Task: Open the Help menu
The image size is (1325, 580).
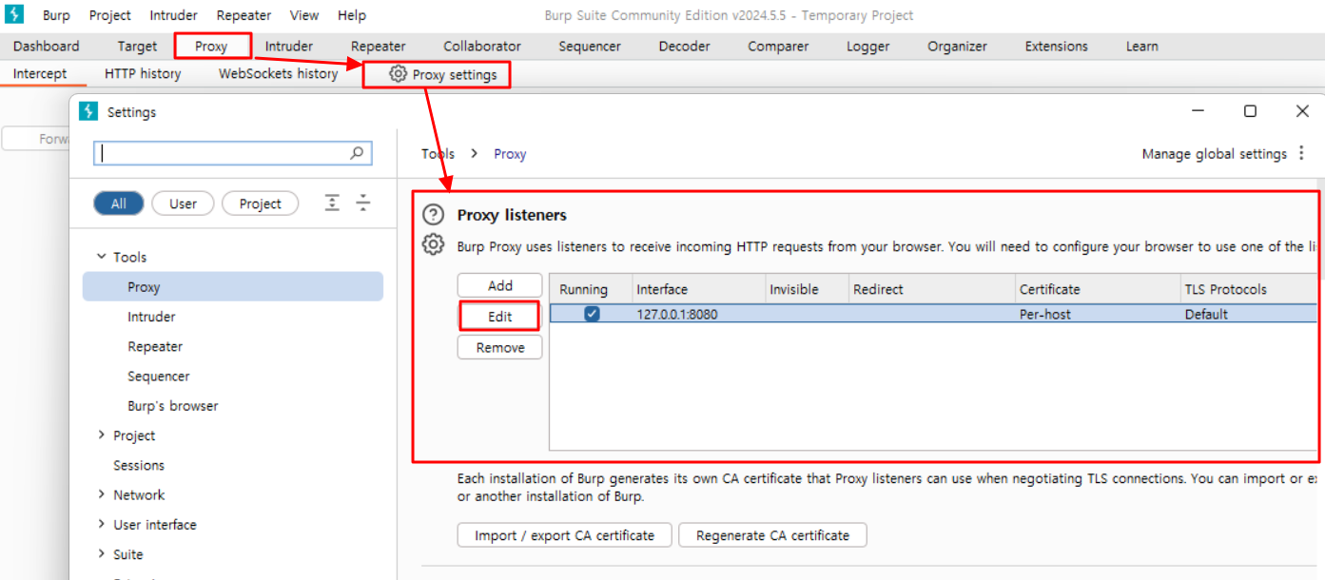Action: click(352, 15)
